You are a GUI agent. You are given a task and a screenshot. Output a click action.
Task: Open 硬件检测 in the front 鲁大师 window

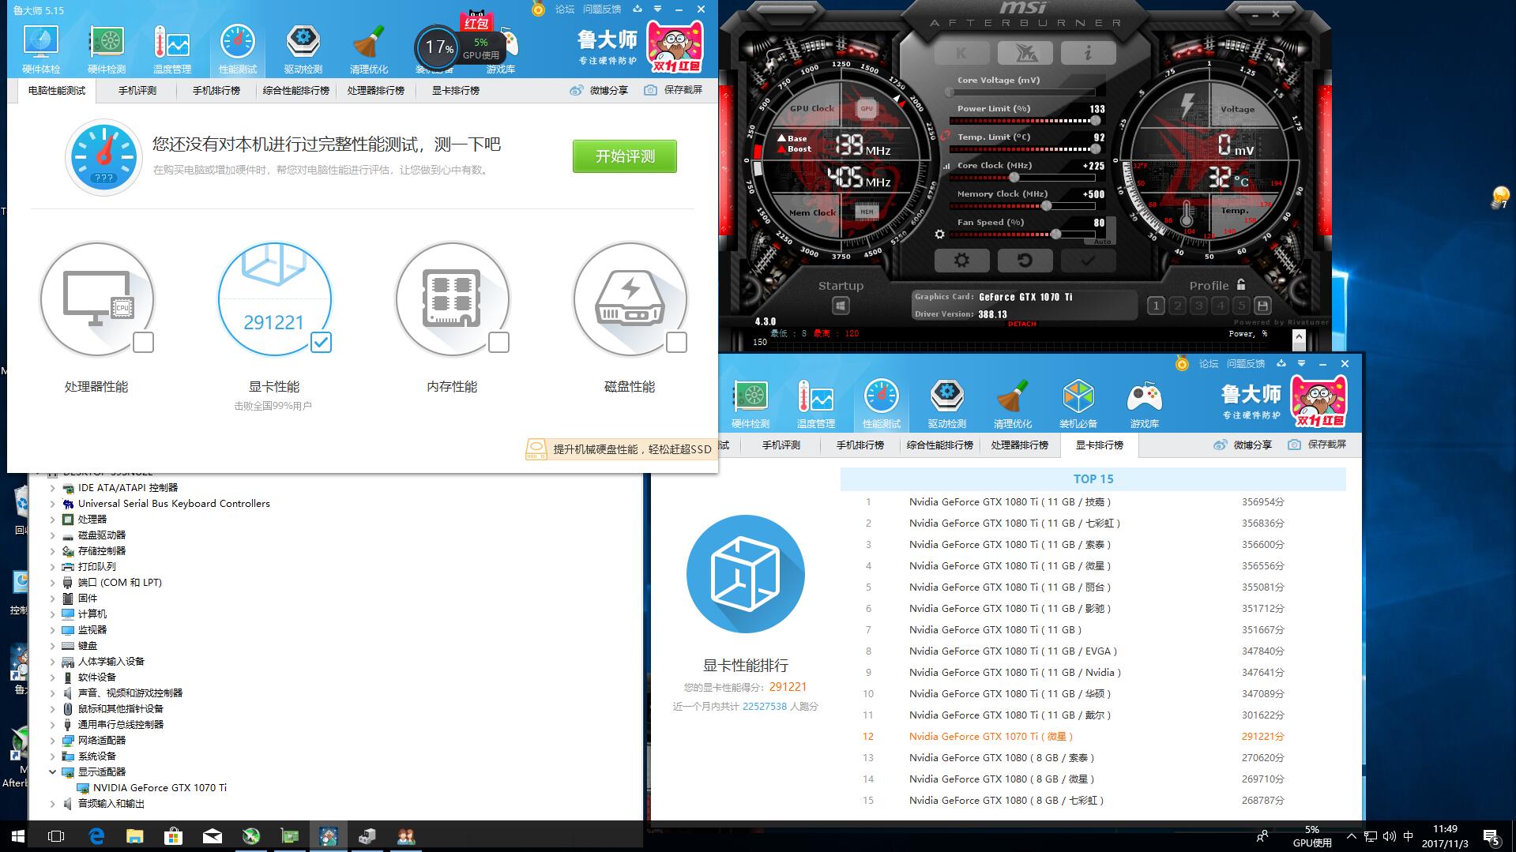coord(107,49)
